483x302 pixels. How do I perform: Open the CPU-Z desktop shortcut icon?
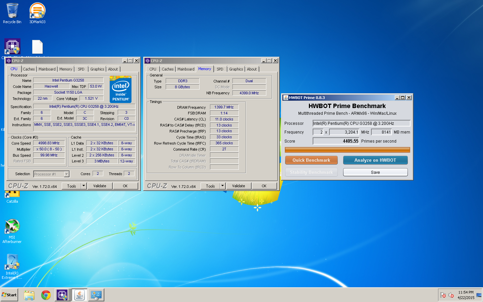pos(12,46)
